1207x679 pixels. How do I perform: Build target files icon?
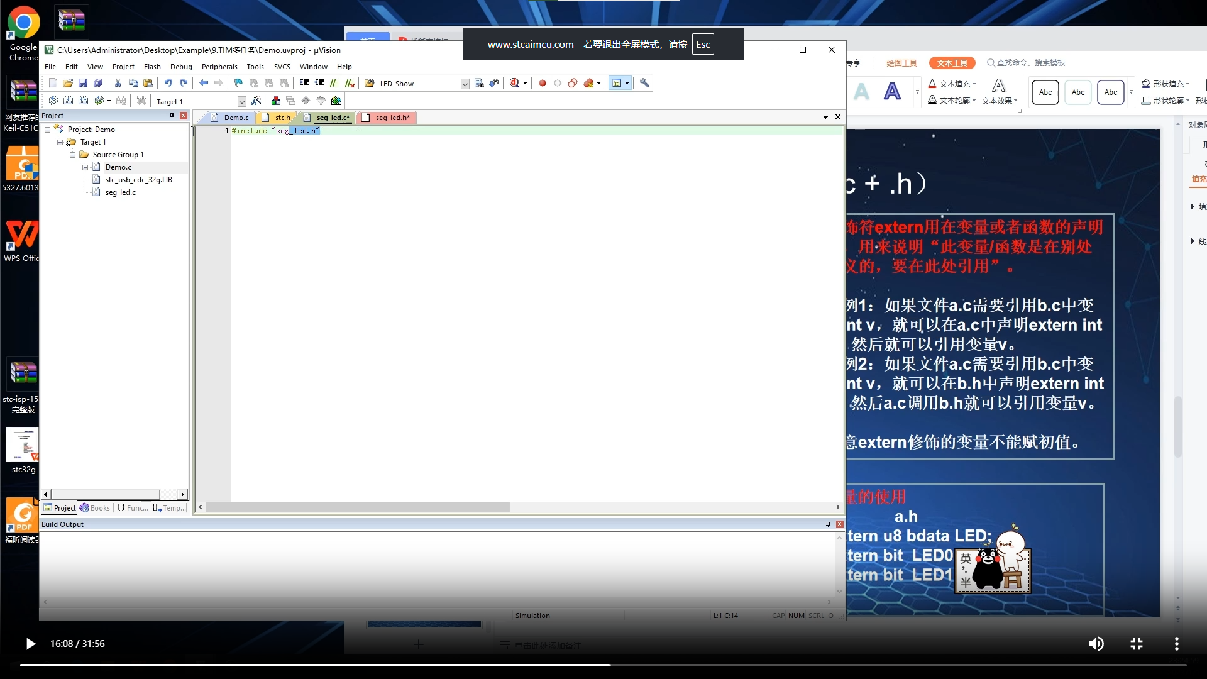coord(68,101)
